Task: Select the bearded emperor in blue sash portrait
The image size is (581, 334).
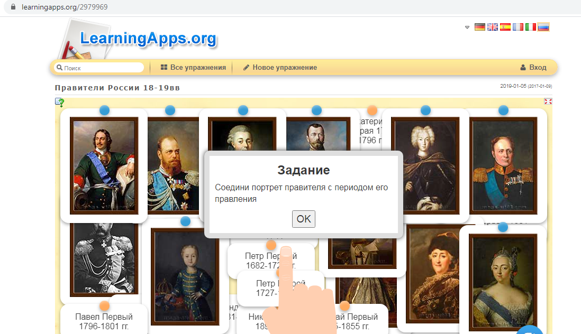Action: 173,166
